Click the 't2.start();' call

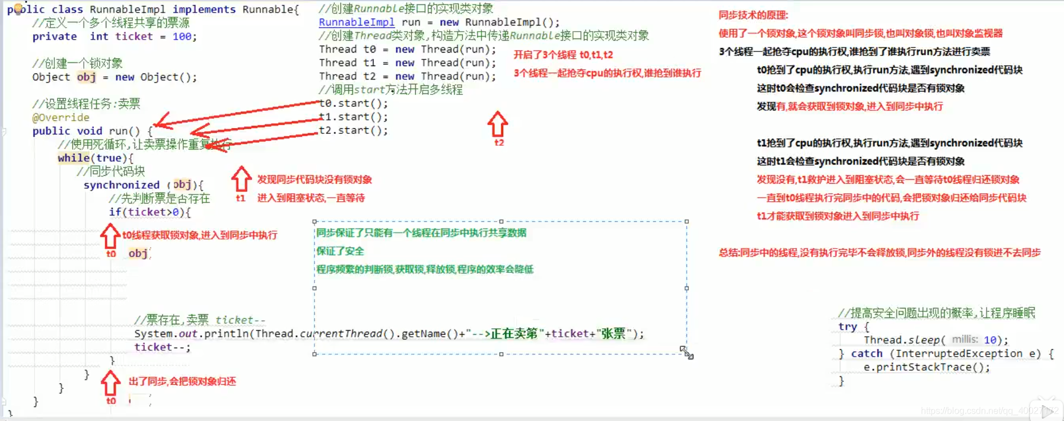pos(354,131)
